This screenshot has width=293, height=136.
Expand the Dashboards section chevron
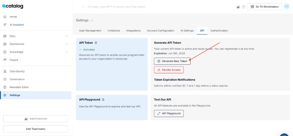[x=67, y=44]
